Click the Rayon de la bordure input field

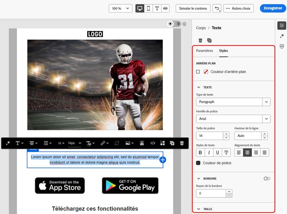[211, 193]
